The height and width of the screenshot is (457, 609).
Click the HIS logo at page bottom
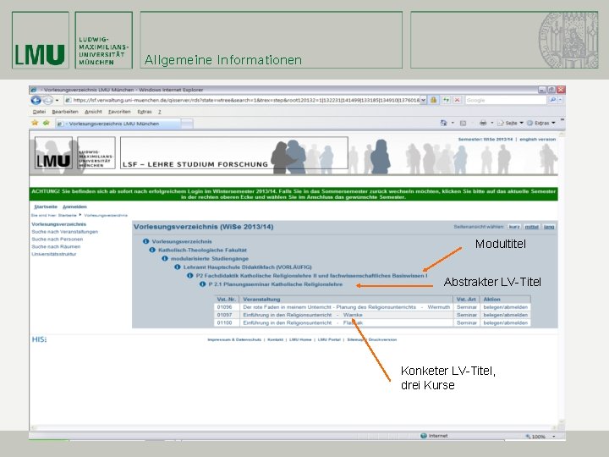(x=39, y=339)
